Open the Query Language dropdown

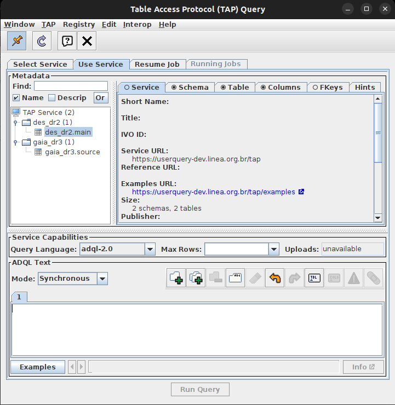point(150,250)
